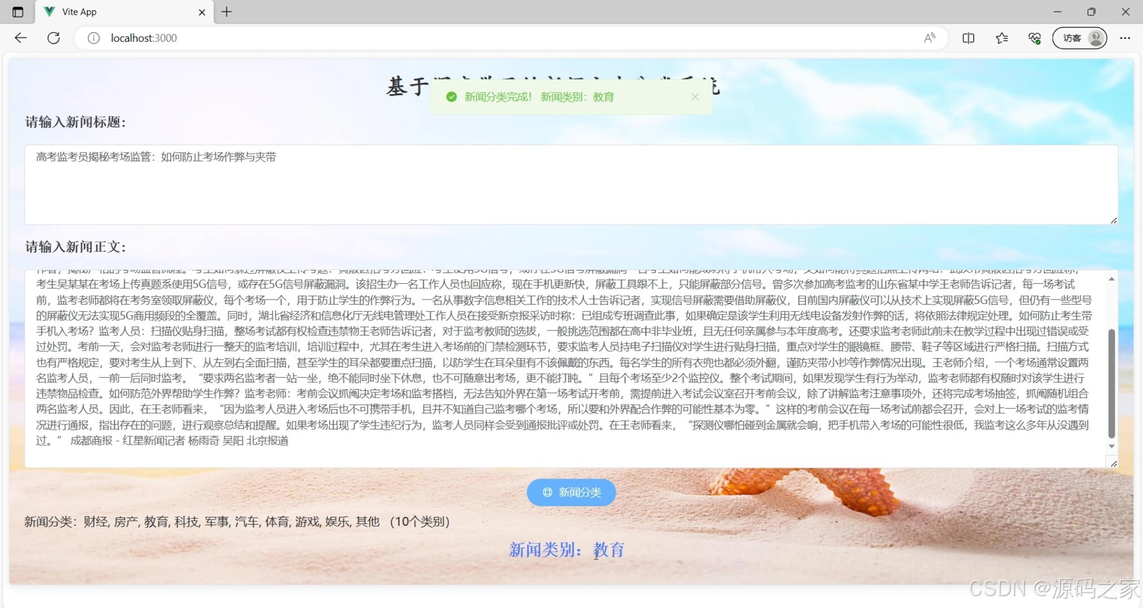Navigate back with the browser back arrow
Image resolution: width=1143 pixels, height=608 pixels.
20,38
